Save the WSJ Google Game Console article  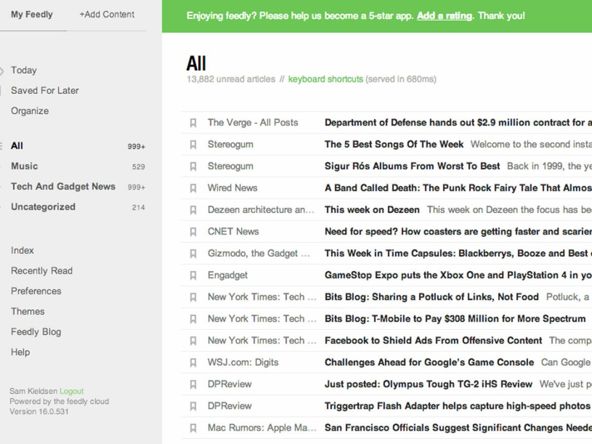193,362
